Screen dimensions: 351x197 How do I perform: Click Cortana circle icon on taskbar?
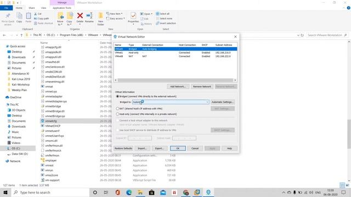(x=95, y=192)
